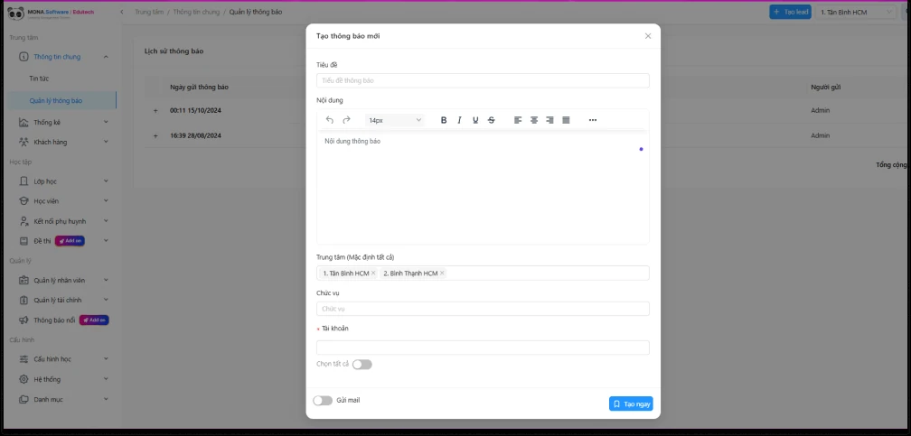This screenshot has height=436, width=911.
Task: Click the Thông báo nổi megaphone icon
Action: [23, 320]
